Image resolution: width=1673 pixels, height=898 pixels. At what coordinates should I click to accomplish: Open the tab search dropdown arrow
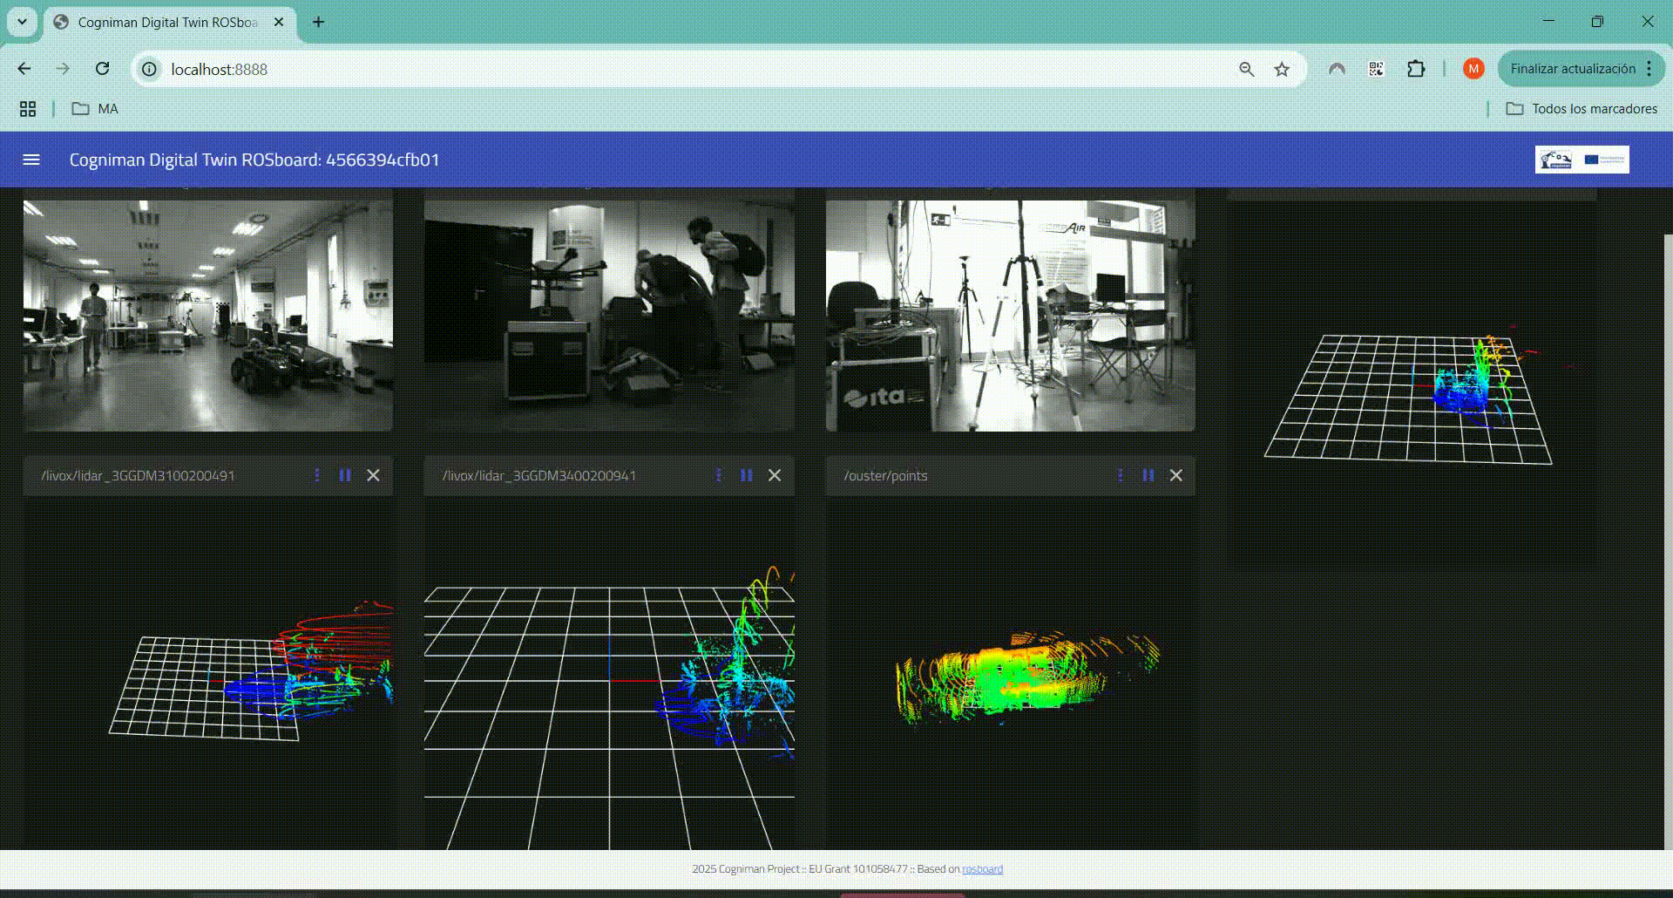pyautogui.click(x=22, y=22)
